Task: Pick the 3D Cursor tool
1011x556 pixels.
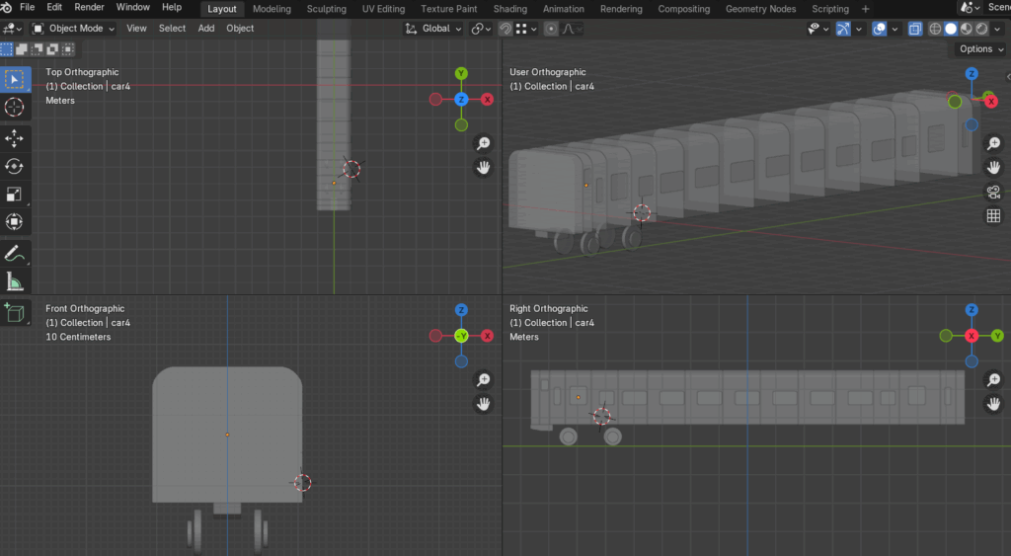Action: click(15, 107)
